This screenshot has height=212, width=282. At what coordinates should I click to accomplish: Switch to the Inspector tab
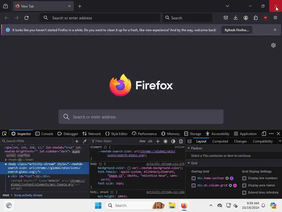coord(21,134)
